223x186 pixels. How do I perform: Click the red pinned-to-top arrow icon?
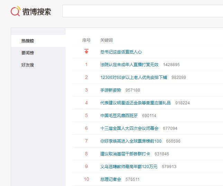[x=86, y=52]
